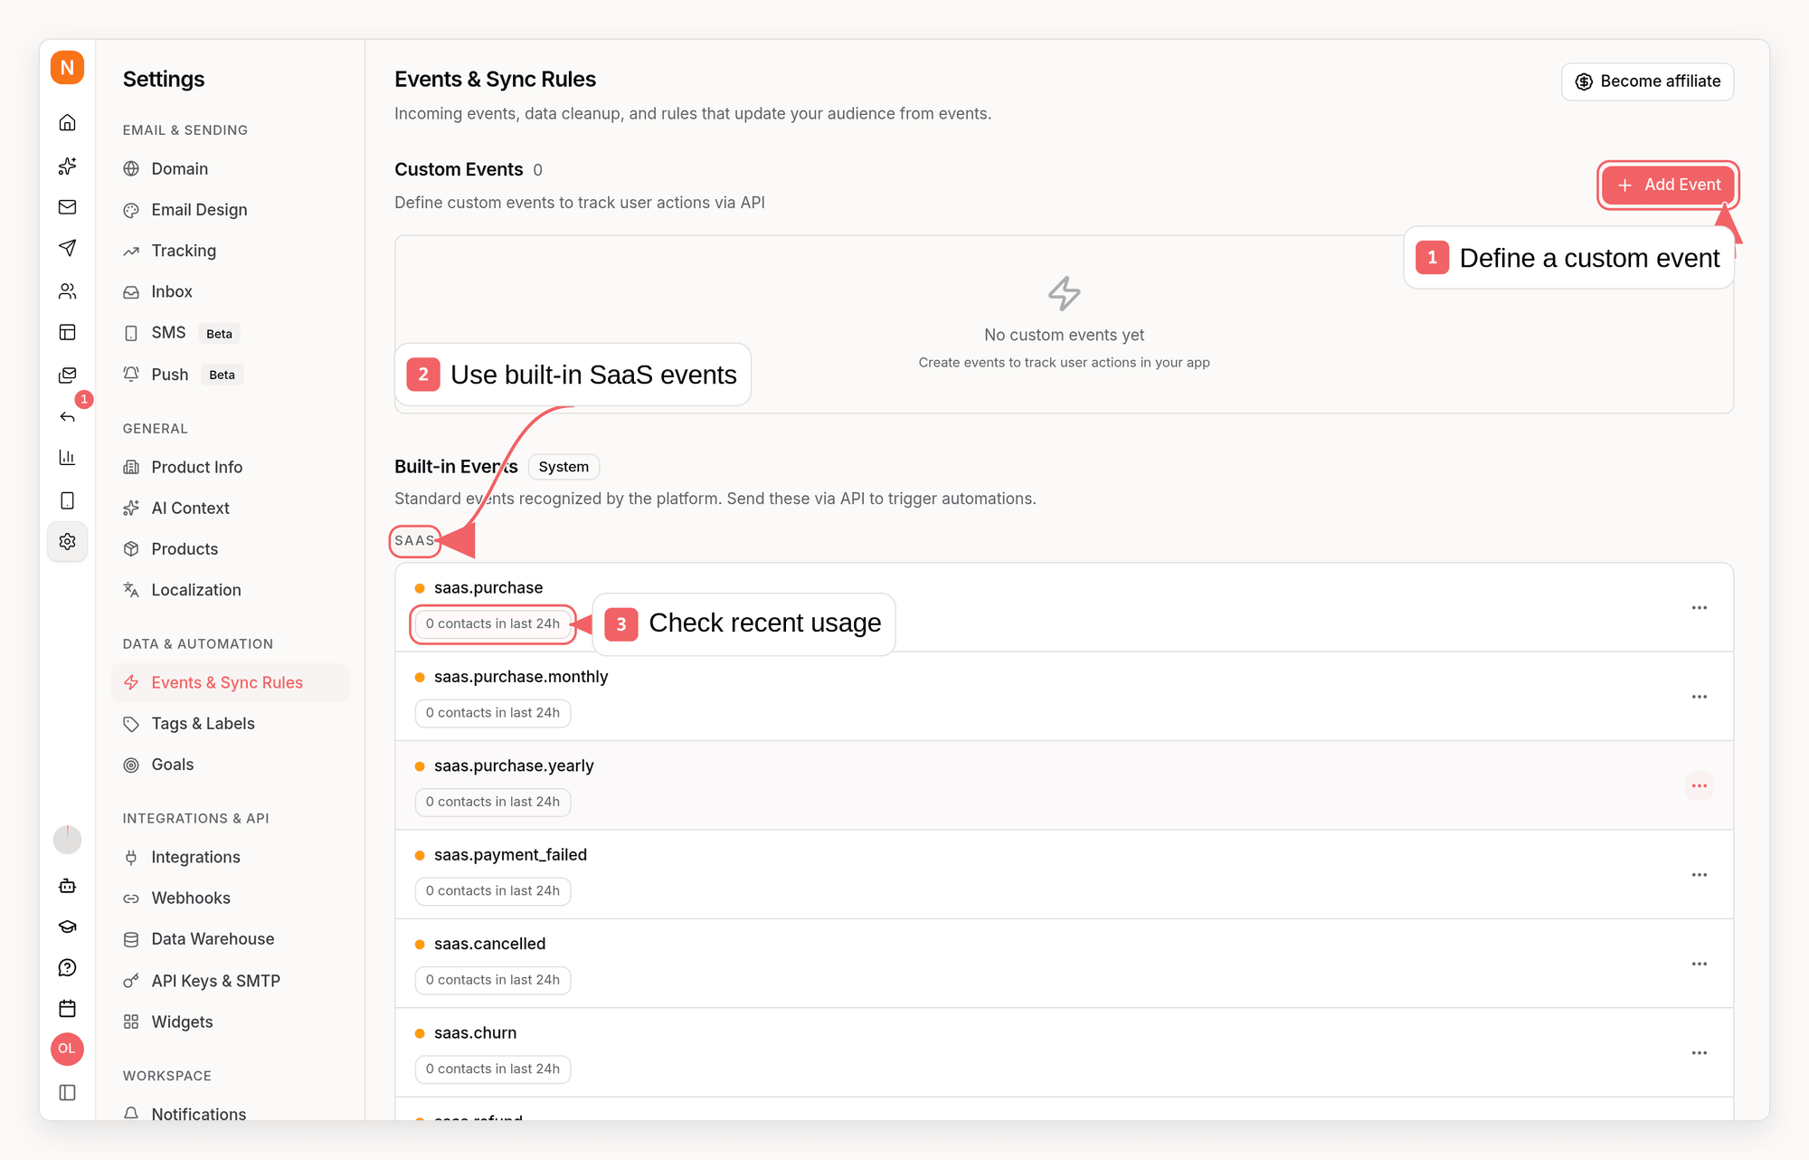Select Tags & Labels in sidebar
The image size is (1809, 1160).
pyautogui.click(x=230, y=724)
